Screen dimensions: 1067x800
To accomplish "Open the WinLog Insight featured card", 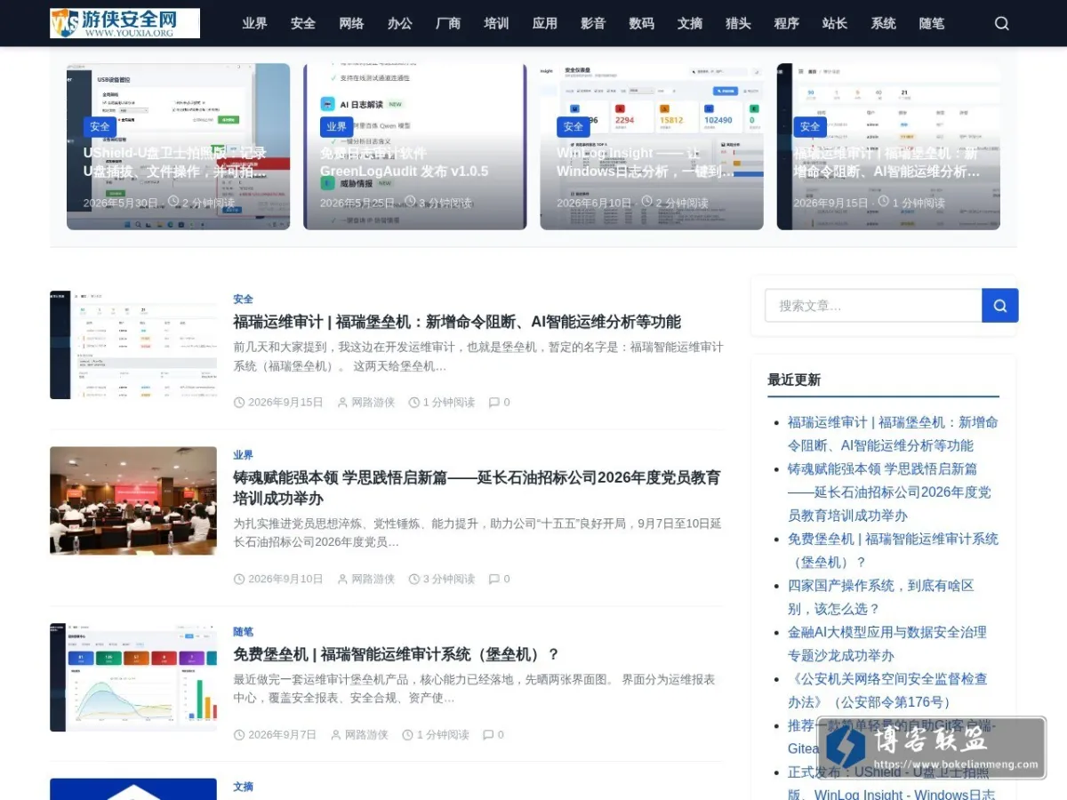I will (x=652, y=147).
